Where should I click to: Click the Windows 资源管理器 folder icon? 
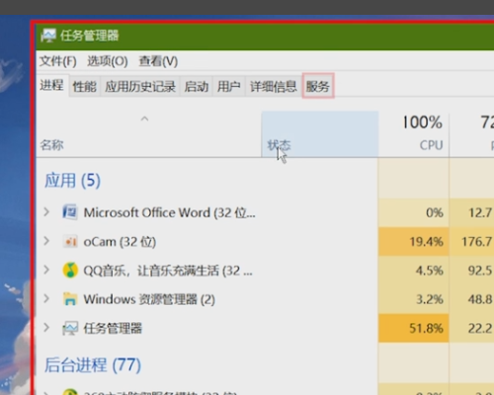point(70,299)
